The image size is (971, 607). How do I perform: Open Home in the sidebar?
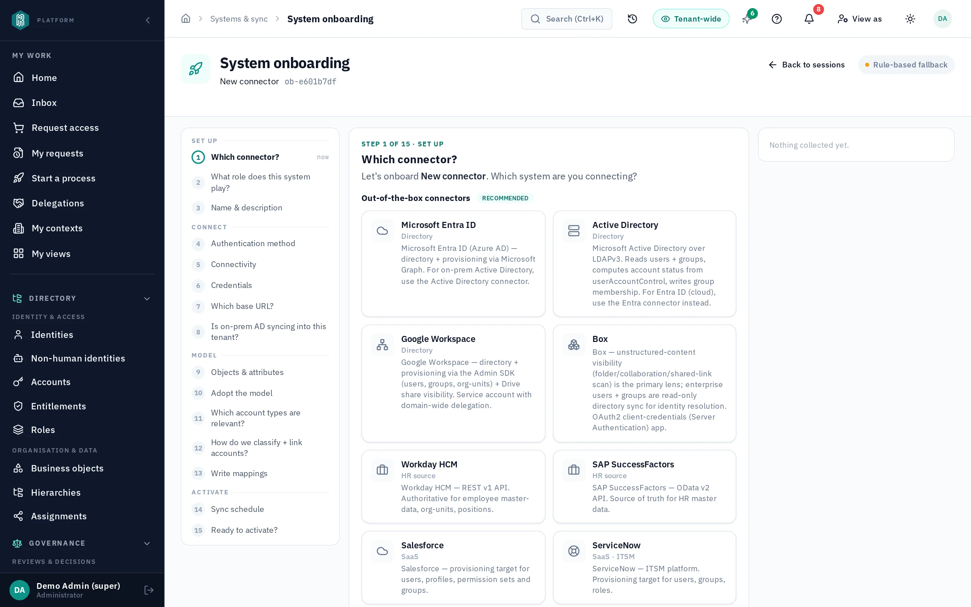[82, 78]
